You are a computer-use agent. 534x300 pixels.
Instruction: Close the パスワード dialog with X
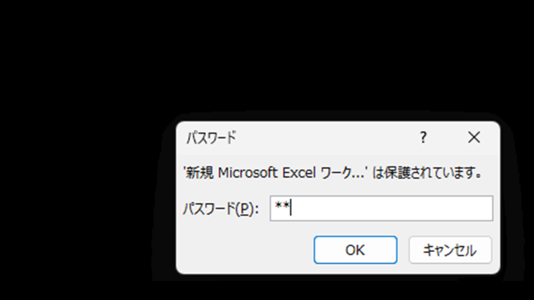[x=474, y=137]
